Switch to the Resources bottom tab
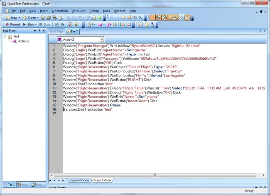This screenshot has width=270, height=195. point(37,185)
